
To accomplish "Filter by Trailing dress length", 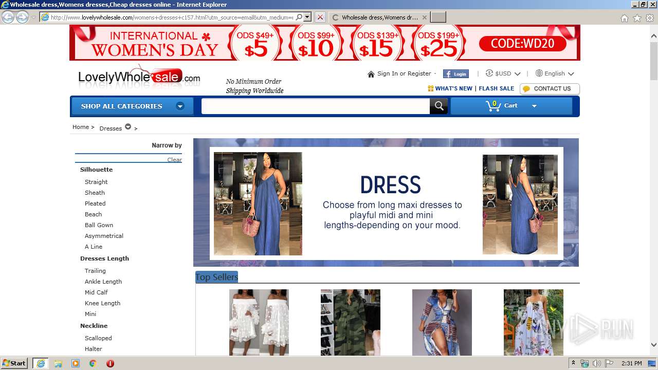I will [95, 271].
